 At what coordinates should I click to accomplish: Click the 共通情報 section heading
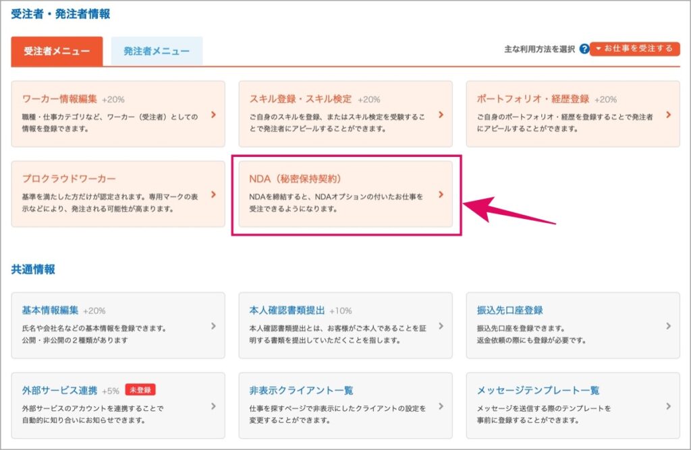pyautogui.click(x=33, y=269)
